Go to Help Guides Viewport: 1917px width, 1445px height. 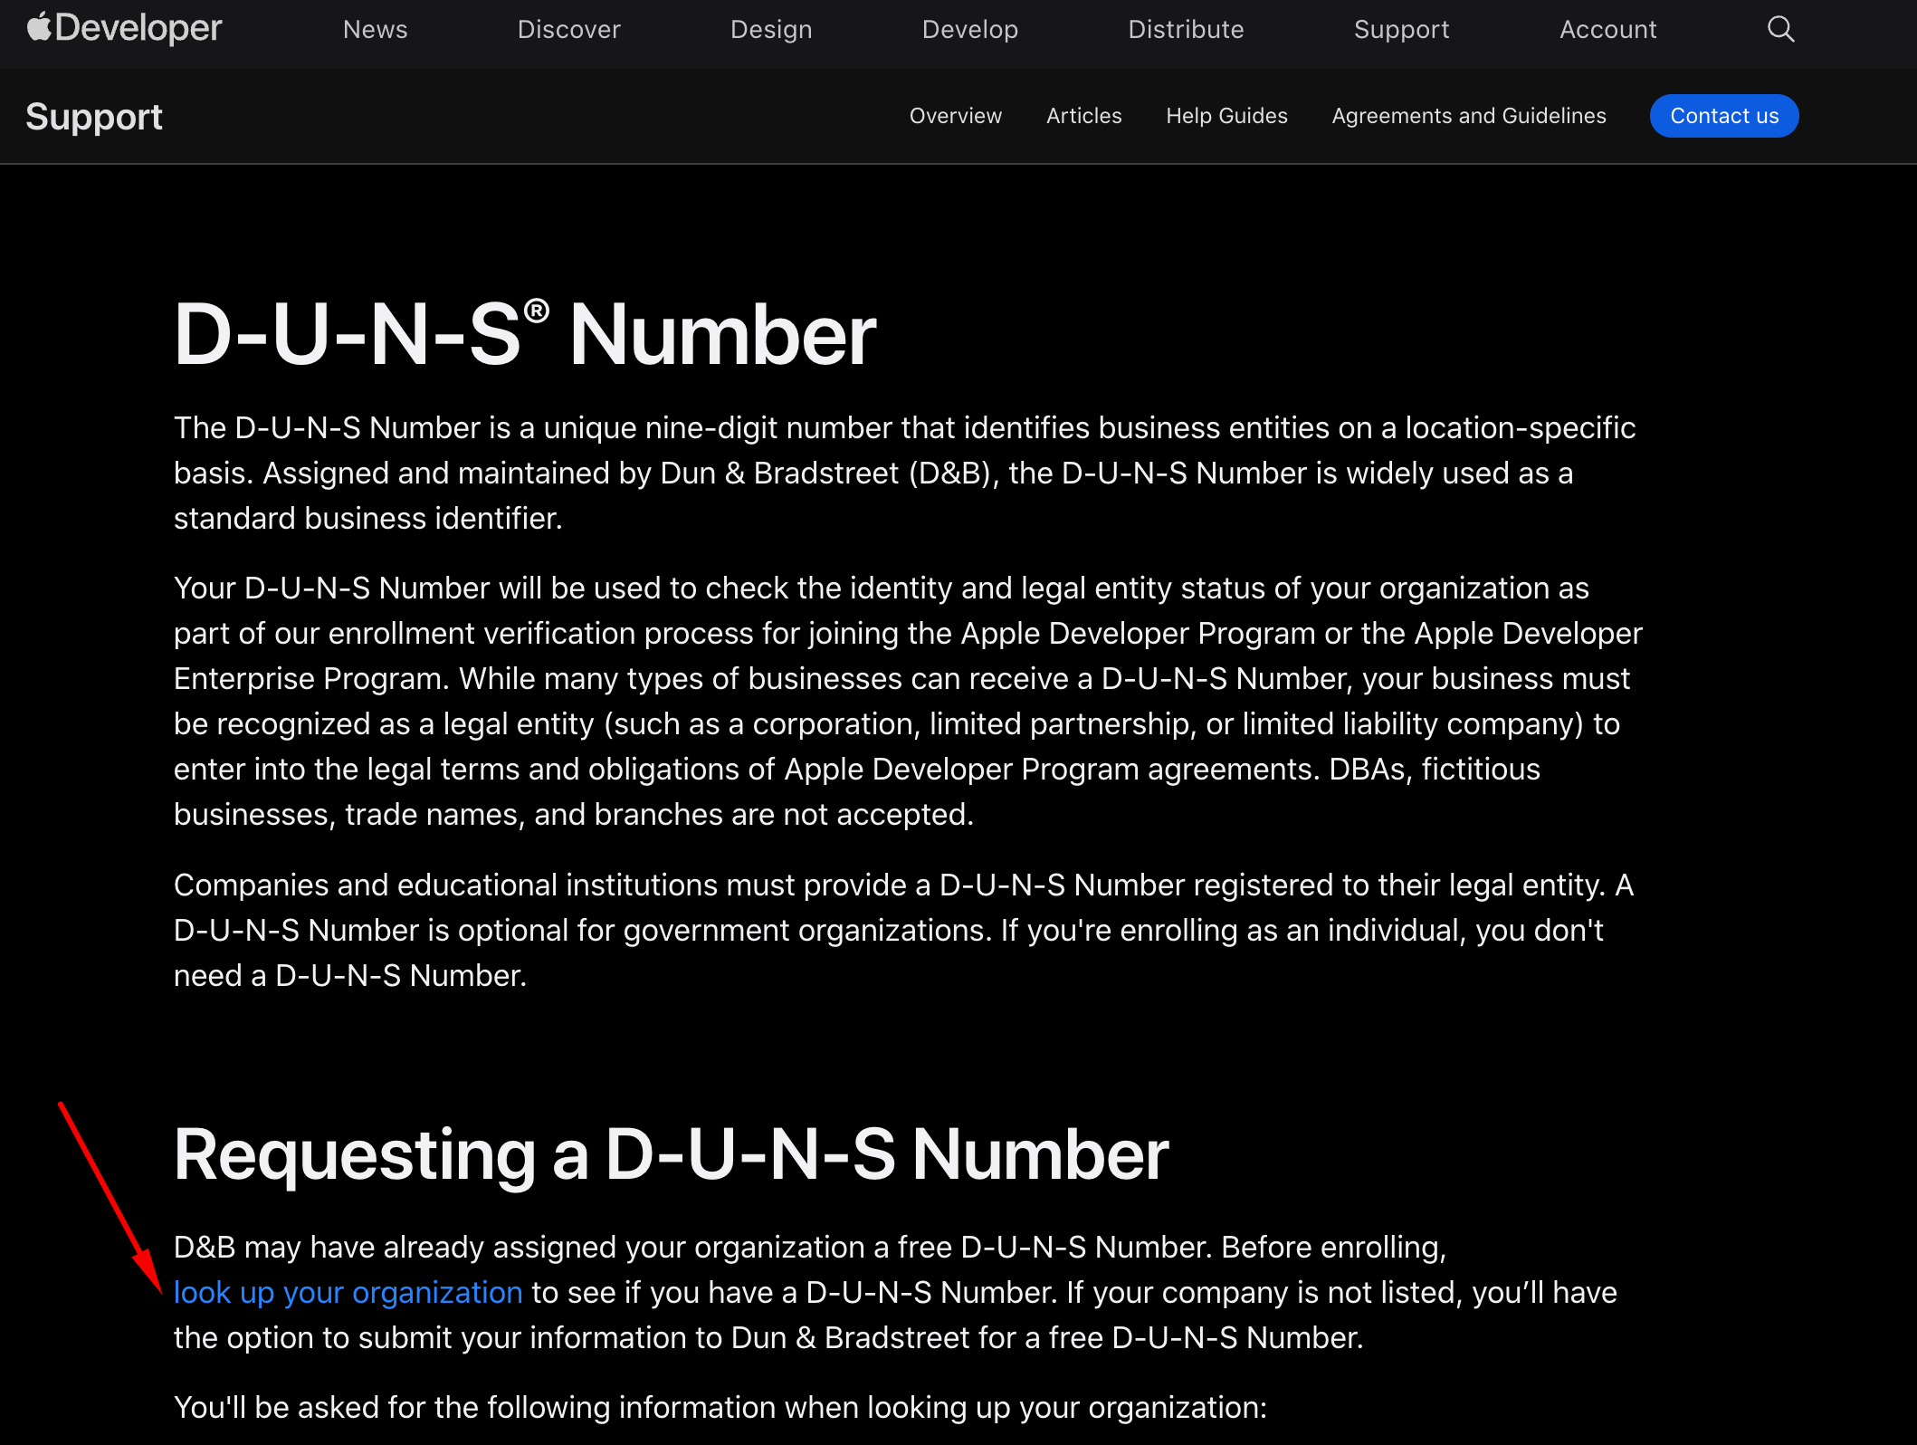tap(1226, 116)
